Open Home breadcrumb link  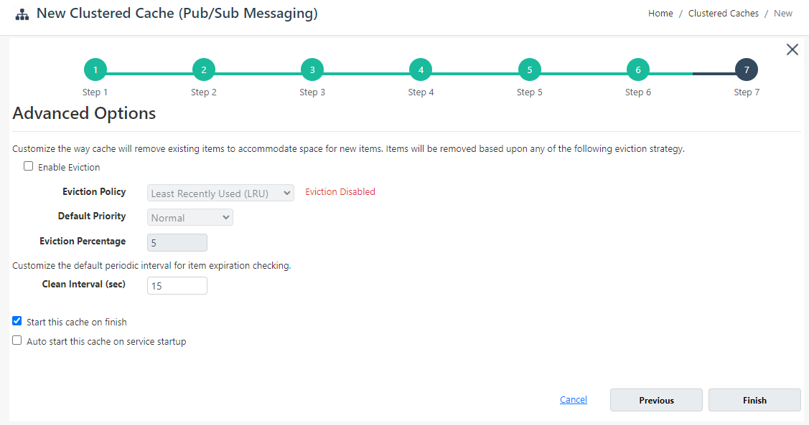660,14
